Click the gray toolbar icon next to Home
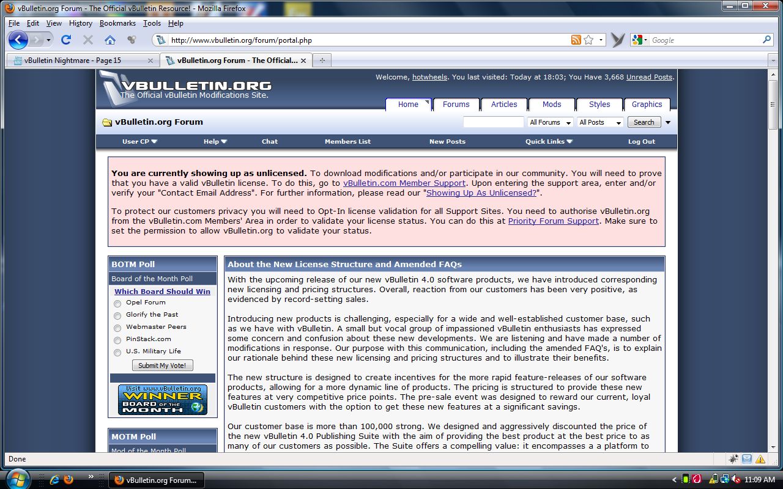Screen dimensions: 783x489 coord(131,40)
